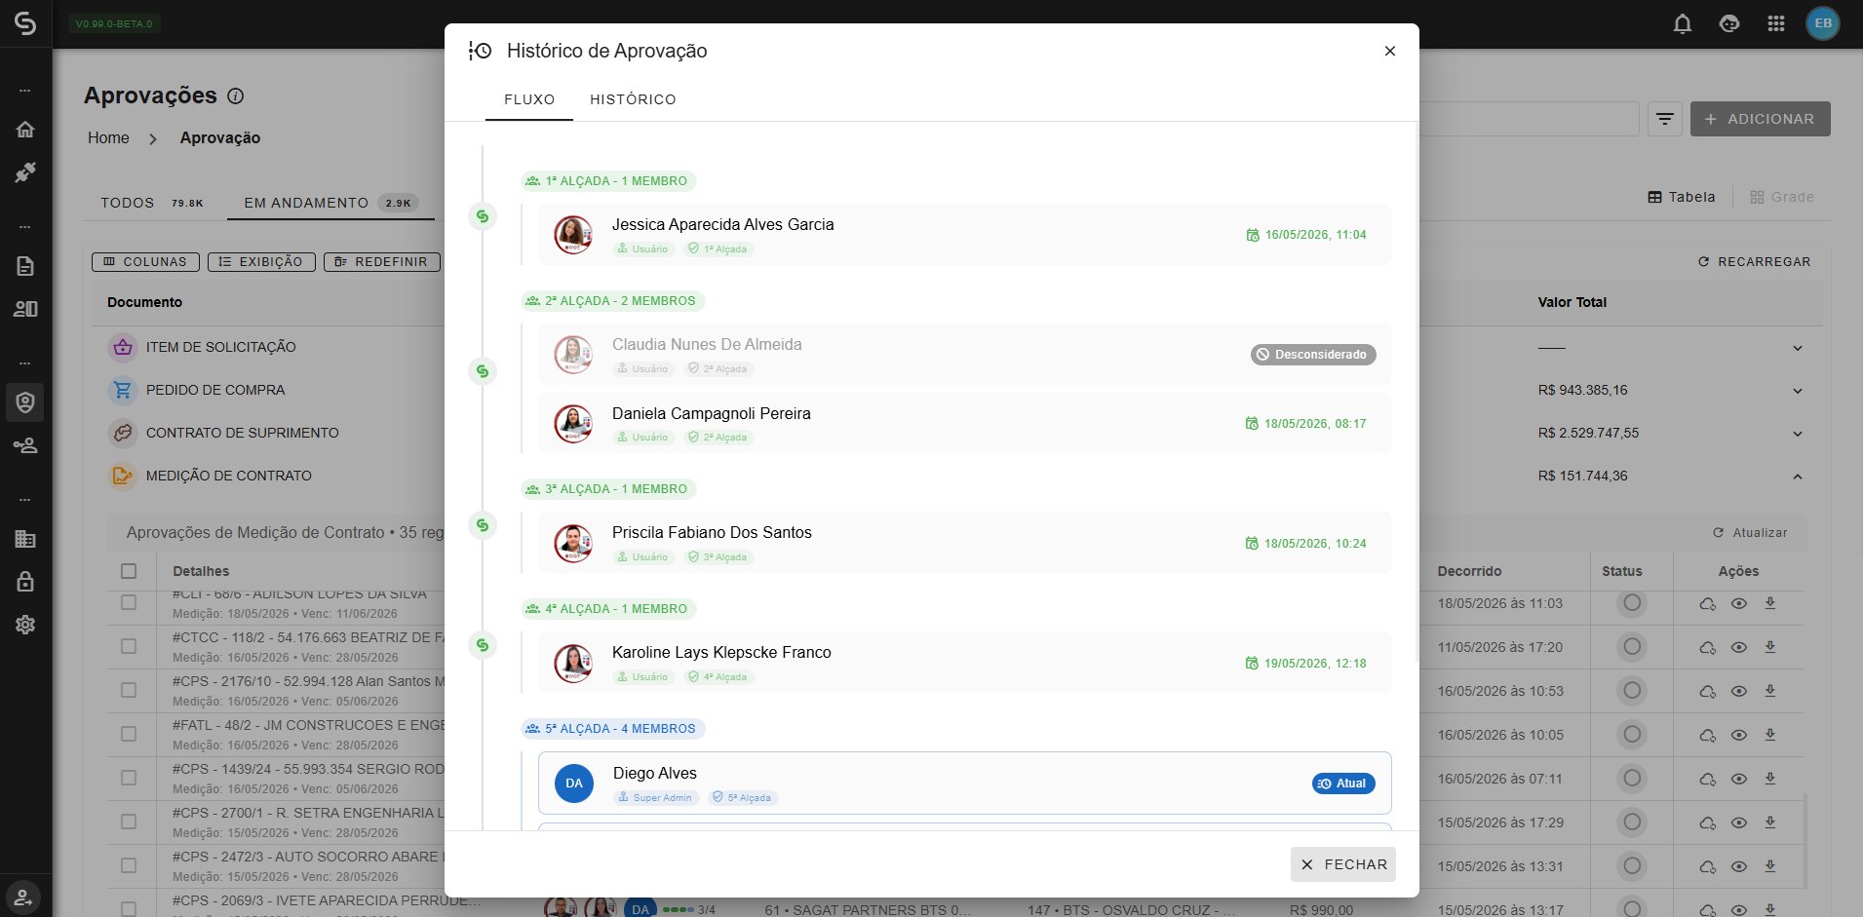View the 18/05/2026 às 11:03 row eye icon

[1738, 603]
